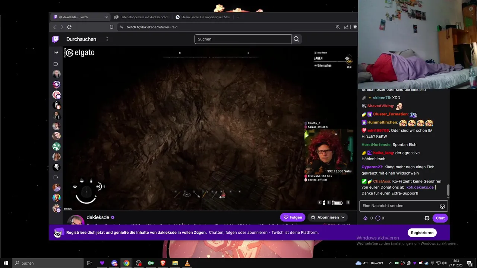Viewport: 477px width, 268px height.
Task: Open site settings icon in address bar
Action: [x=121, y=27]
